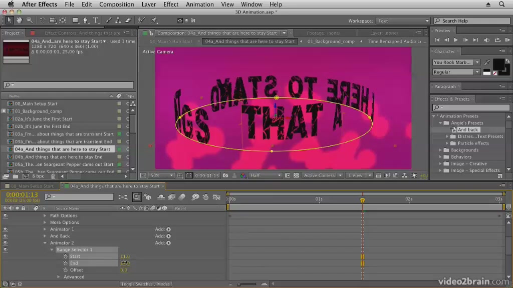Toggle audio mute in Preview panel
The width and height of the screenshot is (513, 288).
486,40
